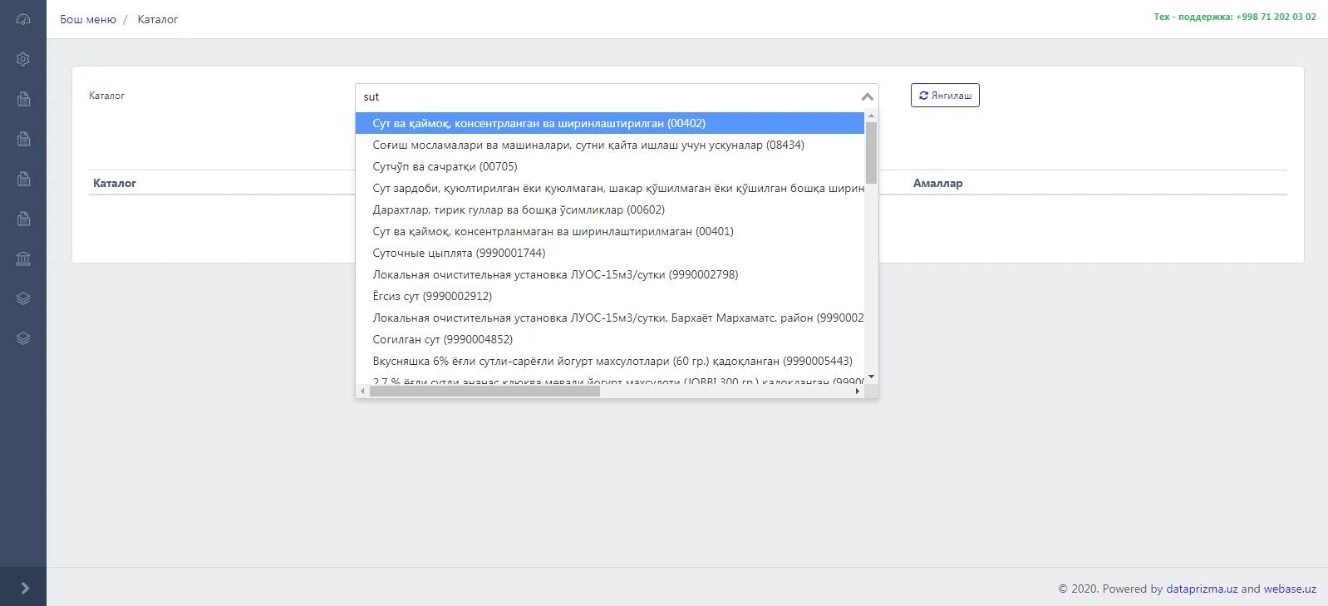
Task: Choose the 'Бархаёт Мархаматс. район' ЛУОС option
Action: 610,318
